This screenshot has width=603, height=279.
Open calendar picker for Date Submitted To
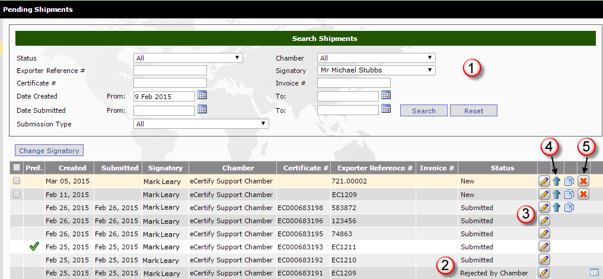[386, 109]
